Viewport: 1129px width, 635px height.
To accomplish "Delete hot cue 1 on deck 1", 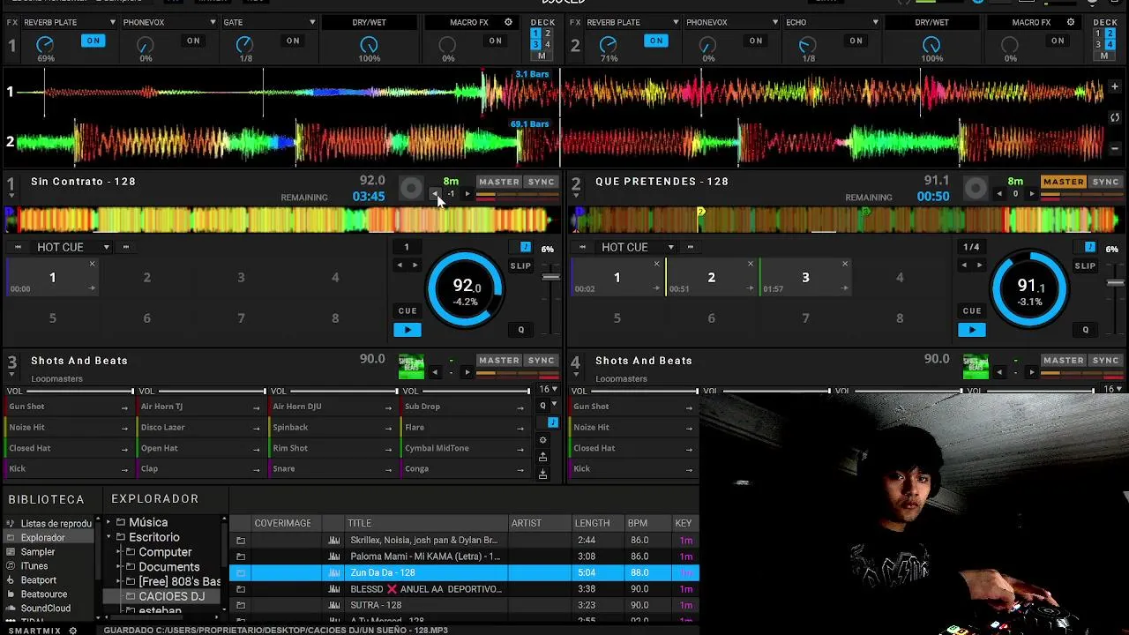I will tap(92, 264).
